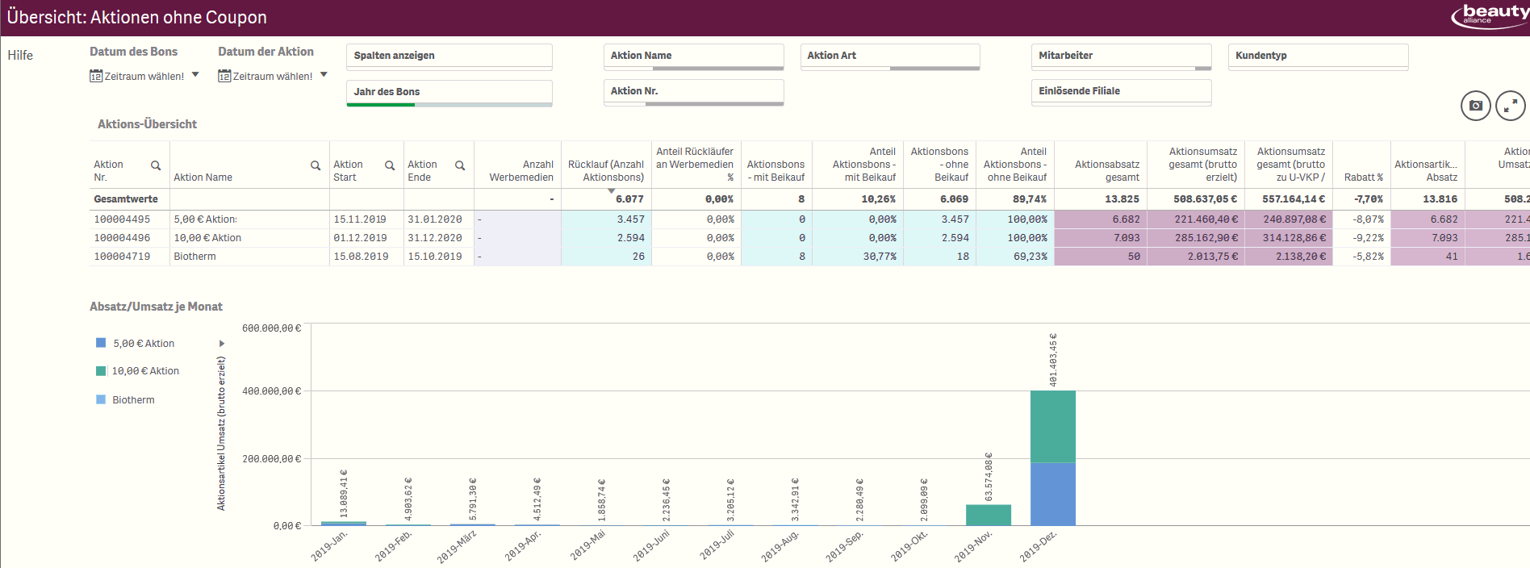Advance legend with the next arrow
Image resolution: width=1530 pixels, height=568 pixels.
point(222,344)
